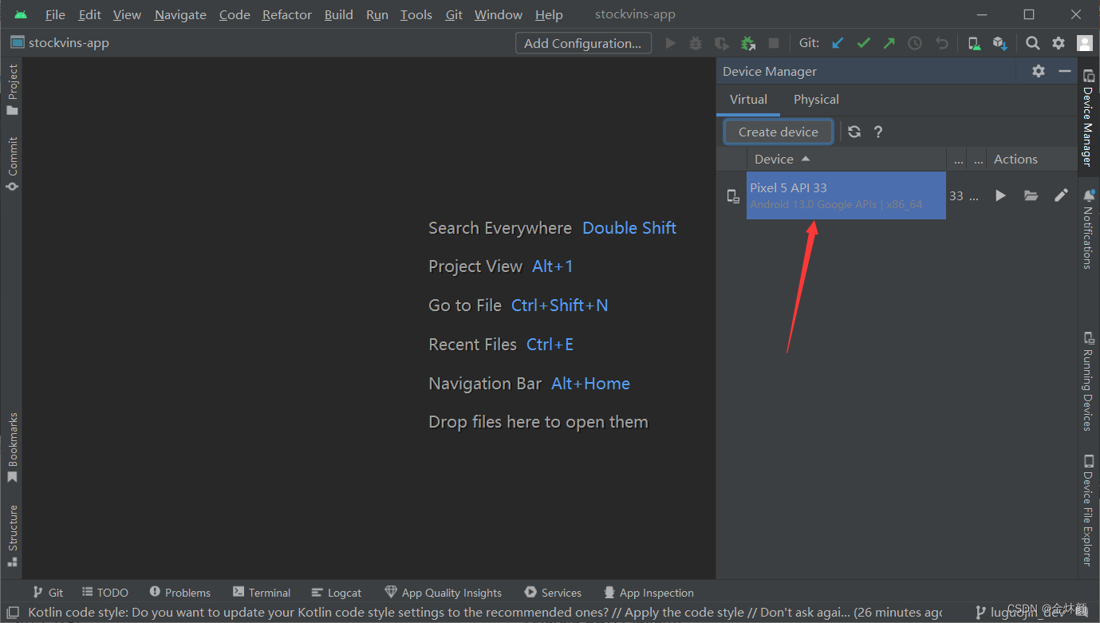Switch to the Virtual tab
Viewport: 1100px width, 623px height.
point(748,100)
